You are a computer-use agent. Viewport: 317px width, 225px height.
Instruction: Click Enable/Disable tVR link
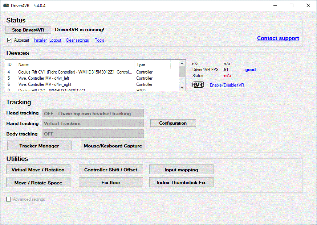227,85
